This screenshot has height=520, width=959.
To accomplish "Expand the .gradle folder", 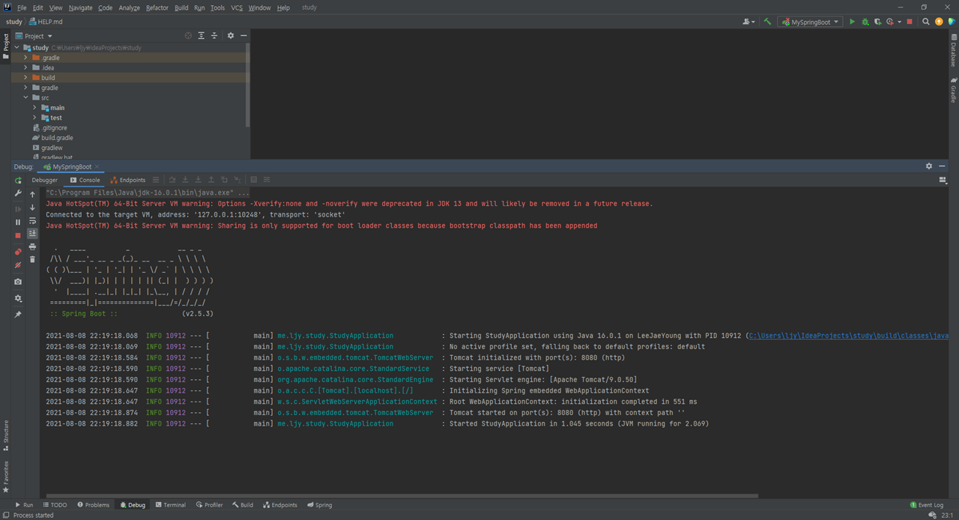I will point(25,58).
